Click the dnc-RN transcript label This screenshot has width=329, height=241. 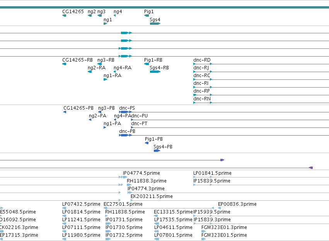click(x=202, y=99)
